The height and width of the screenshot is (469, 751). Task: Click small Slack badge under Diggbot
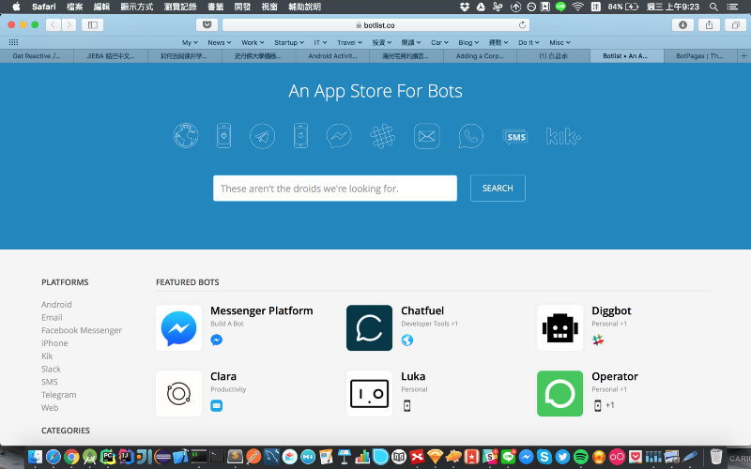point(598,340)
